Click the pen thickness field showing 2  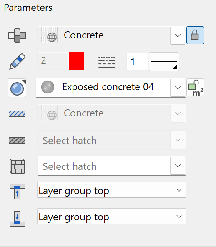coord(53,60)
